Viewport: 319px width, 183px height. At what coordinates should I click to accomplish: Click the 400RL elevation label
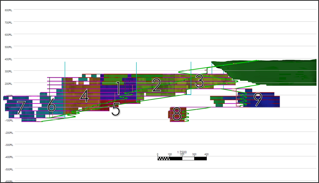[x=9, y=59]
